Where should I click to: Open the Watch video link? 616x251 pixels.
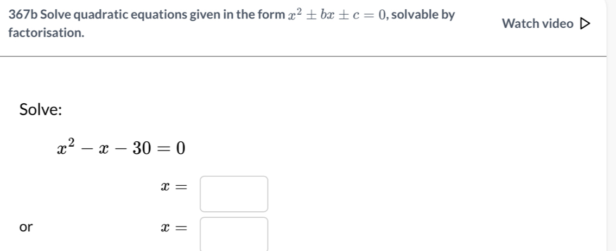(x=546, y=24)
